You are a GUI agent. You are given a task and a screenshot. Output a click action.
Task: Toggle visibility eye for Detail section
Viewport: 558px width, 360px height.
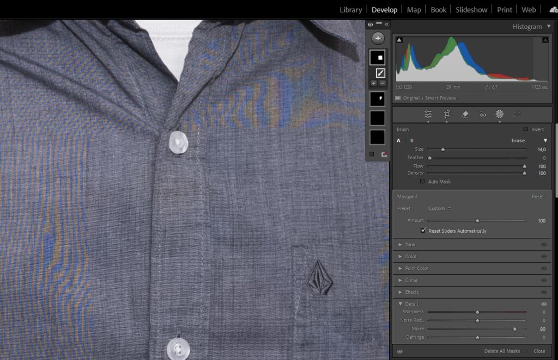[x=543, y=304]
